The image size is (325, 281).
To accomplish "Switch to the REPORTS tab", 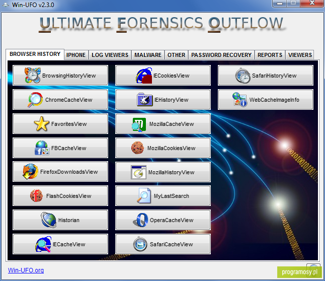I will coord(270,55).
